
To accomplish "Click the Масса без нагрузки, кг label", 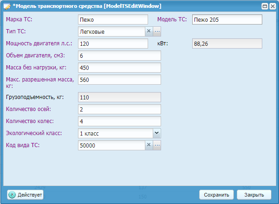I will (x=36, y=68).
